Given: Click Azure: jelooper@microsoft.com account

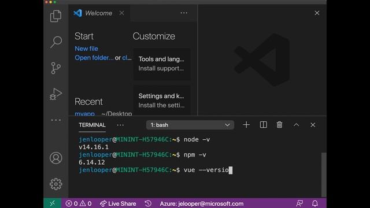Looking at the screenshot, I should (x=202, y=203).
